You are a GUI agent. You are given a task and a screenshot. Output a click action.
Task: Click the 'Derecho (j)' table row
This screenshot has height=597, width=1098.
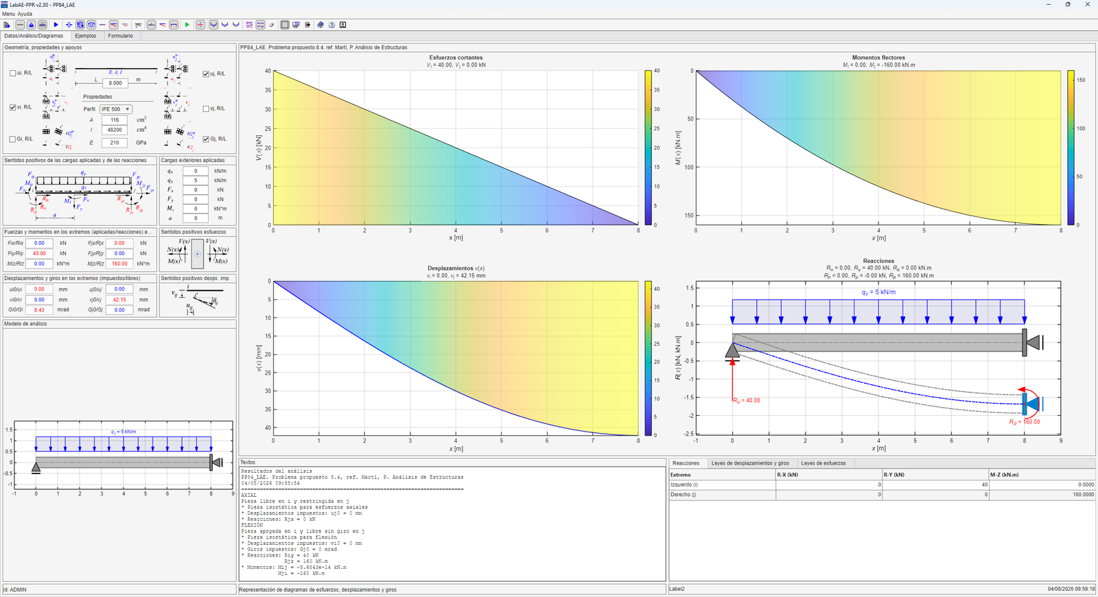[x=882, y=494]
